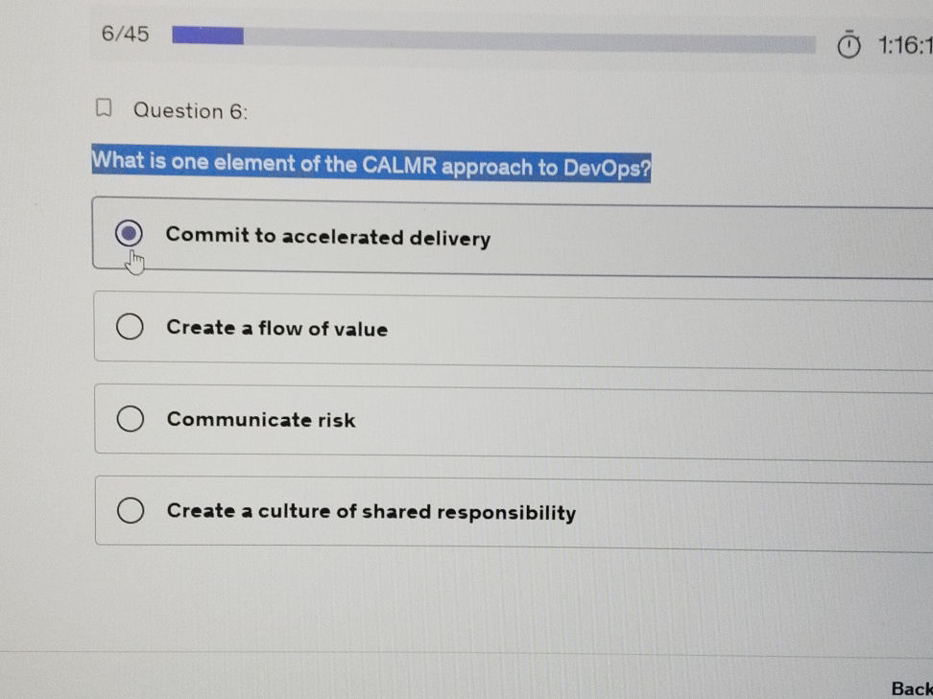Image resolution: width=933 pixels, height=699 pixels.
Task: Go to the previous question with Back
Action: tap(911, 687)
